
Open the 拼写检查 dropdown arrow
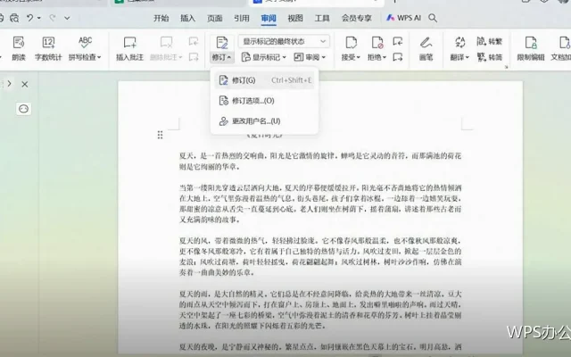tap(99, 57)
